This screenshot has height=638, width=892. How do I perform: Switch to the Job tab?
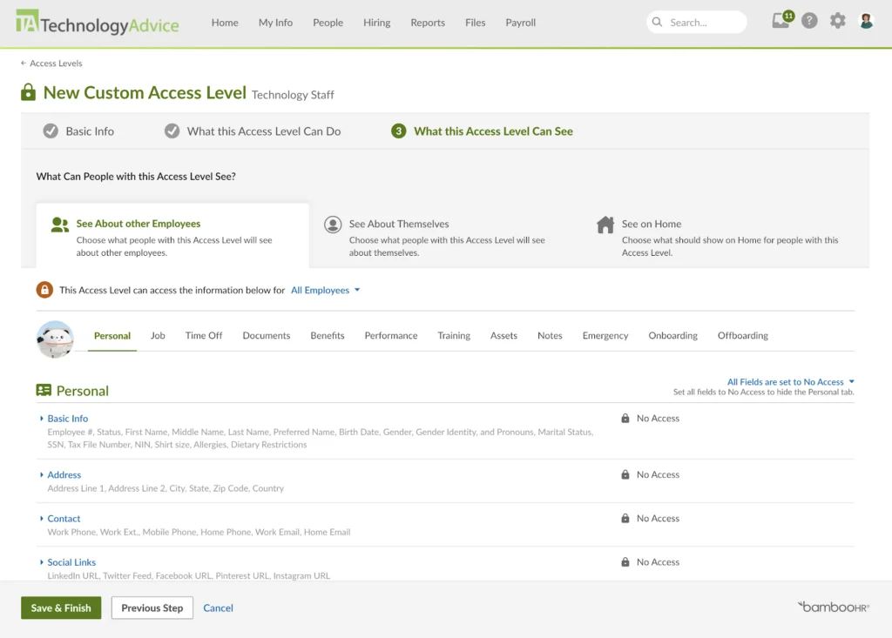point(158,335)
